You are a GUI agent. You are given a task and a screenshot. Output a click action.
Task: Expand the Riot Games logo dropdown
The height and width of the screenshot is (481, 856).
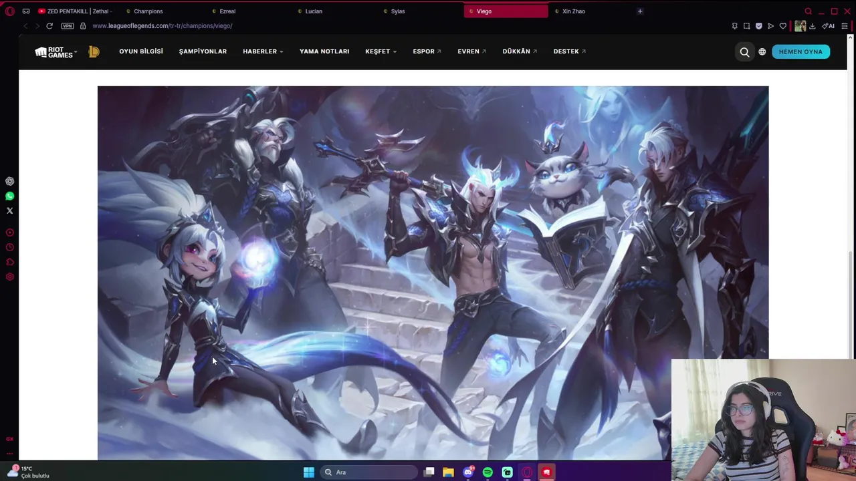point(56,51)
